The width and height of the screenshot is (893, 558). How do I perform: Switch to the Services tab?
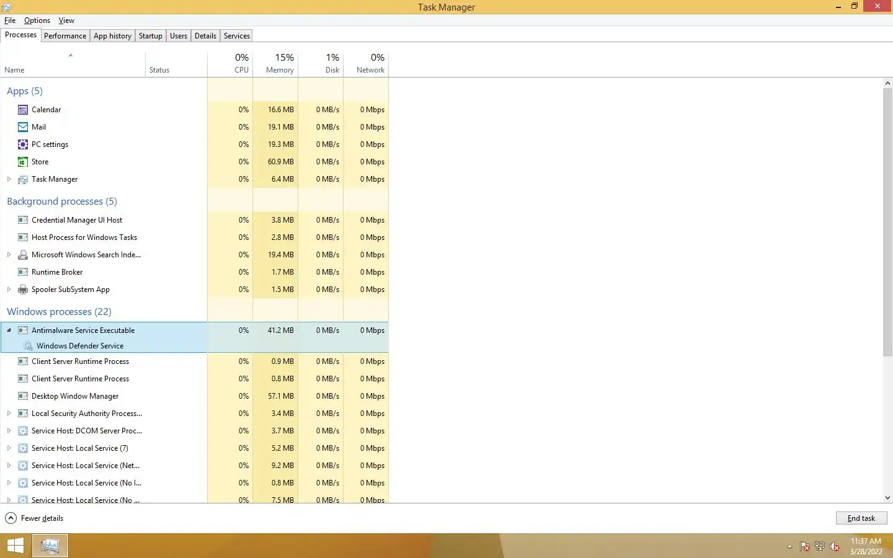click(237, 36)
